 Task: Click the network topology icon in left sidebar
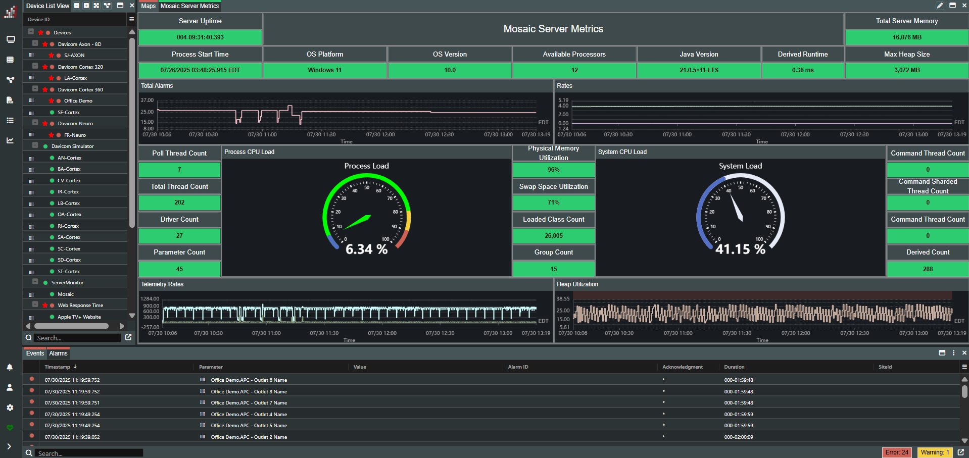pos(10,80)
